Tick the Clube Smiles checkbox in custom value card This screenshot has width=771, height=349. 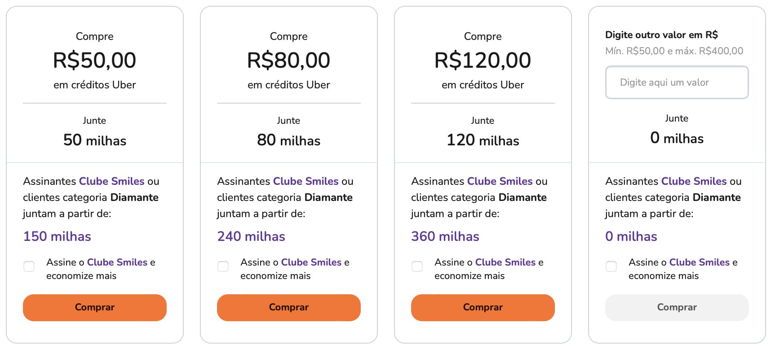611,266
